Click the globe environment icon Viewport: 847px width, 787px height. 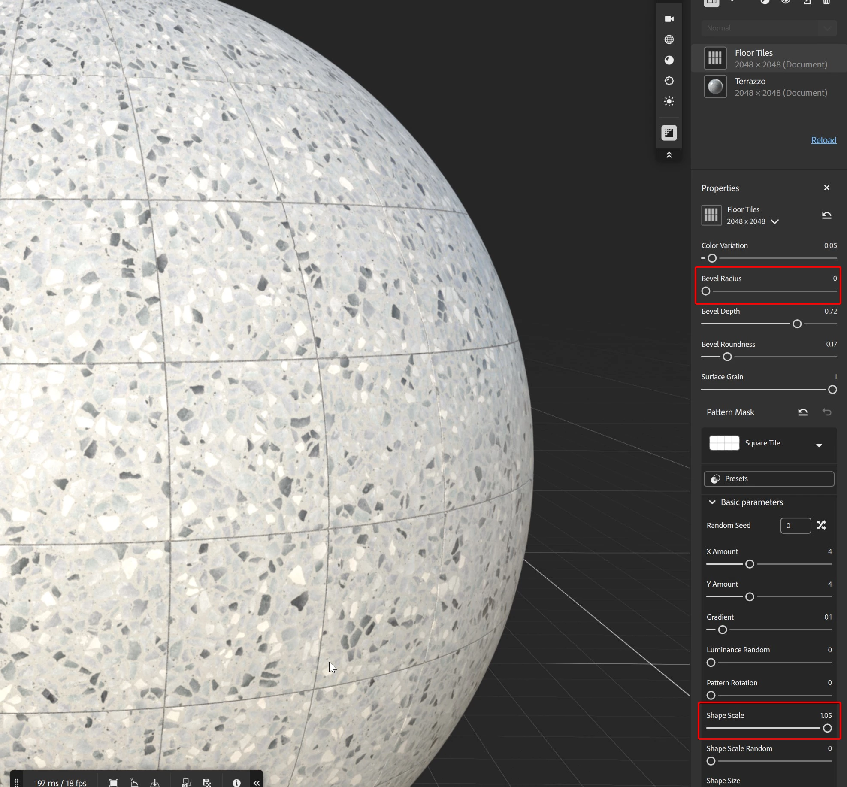point(669,39)
